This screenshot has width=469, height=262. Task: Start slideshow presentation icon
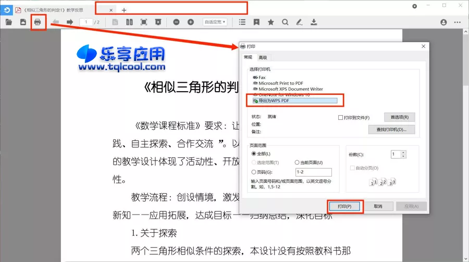click(158, 22)
